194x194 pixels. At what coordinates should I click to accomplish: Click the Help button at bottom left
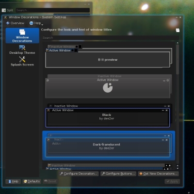13,181
